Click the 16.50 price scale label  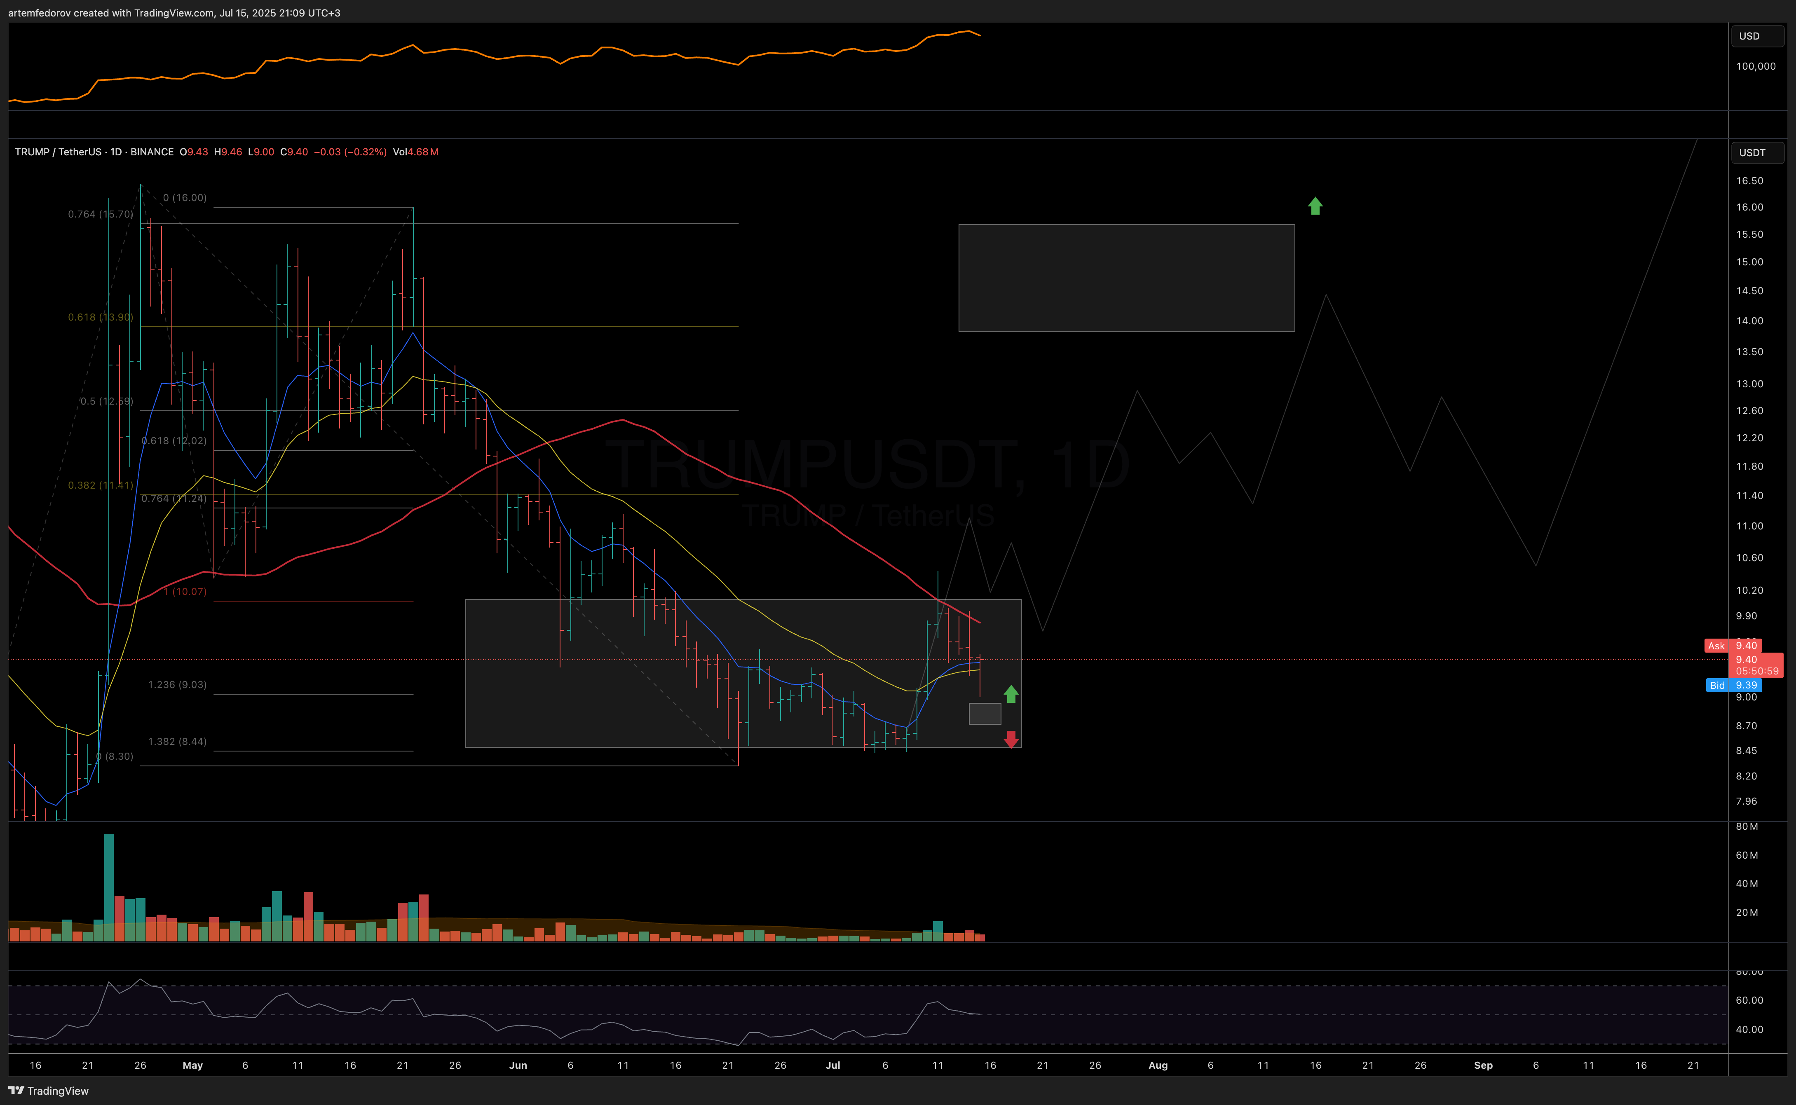point(1749,180)
